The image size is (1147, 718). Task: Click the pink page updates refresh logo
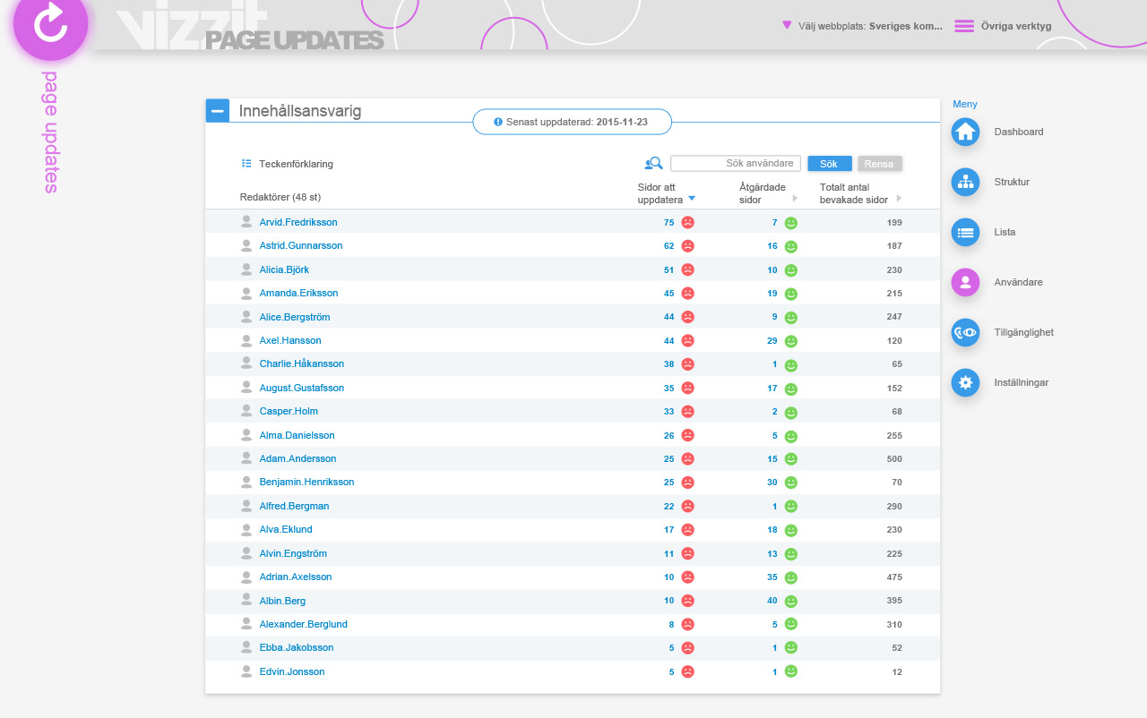click(50, 23)
